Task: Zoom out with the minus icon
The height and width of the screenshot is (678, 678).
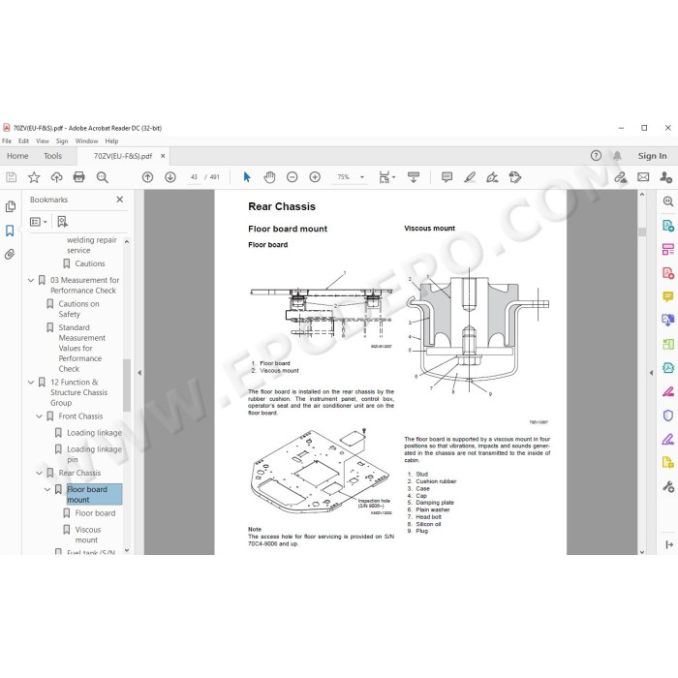Action: coord(293,177)
